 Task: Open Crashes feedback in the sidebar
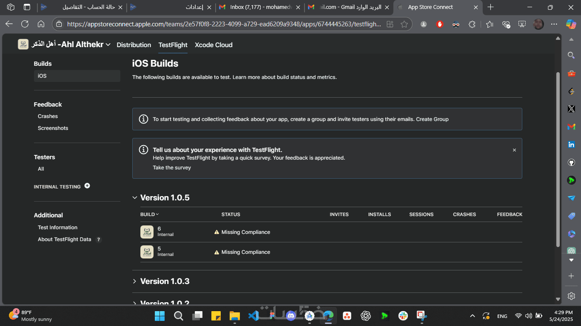pos(48,116)
